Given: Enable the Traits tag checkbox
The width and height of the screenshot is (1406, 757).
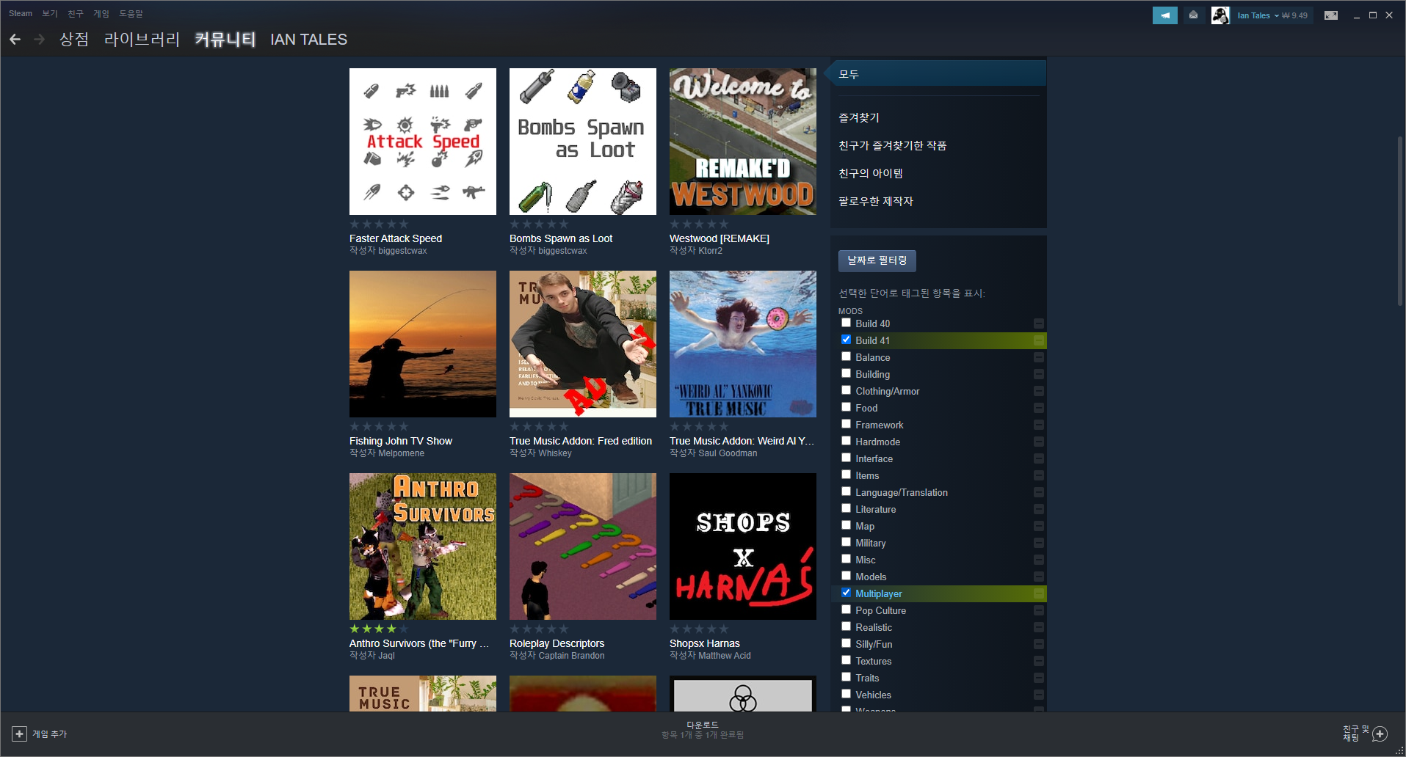Looking at the screenshot, I should [x=846, y=677].
